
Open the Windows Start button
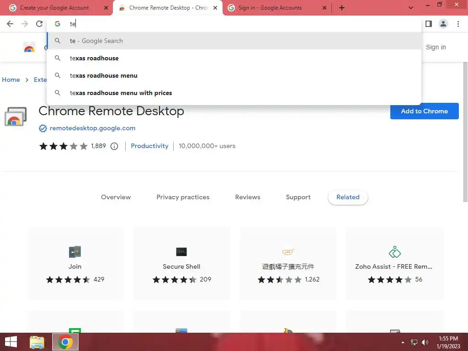click(x=11, y=342)
